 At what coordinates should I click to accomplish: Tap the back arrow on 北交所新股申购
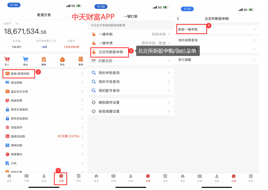click(x=178, y=18)
